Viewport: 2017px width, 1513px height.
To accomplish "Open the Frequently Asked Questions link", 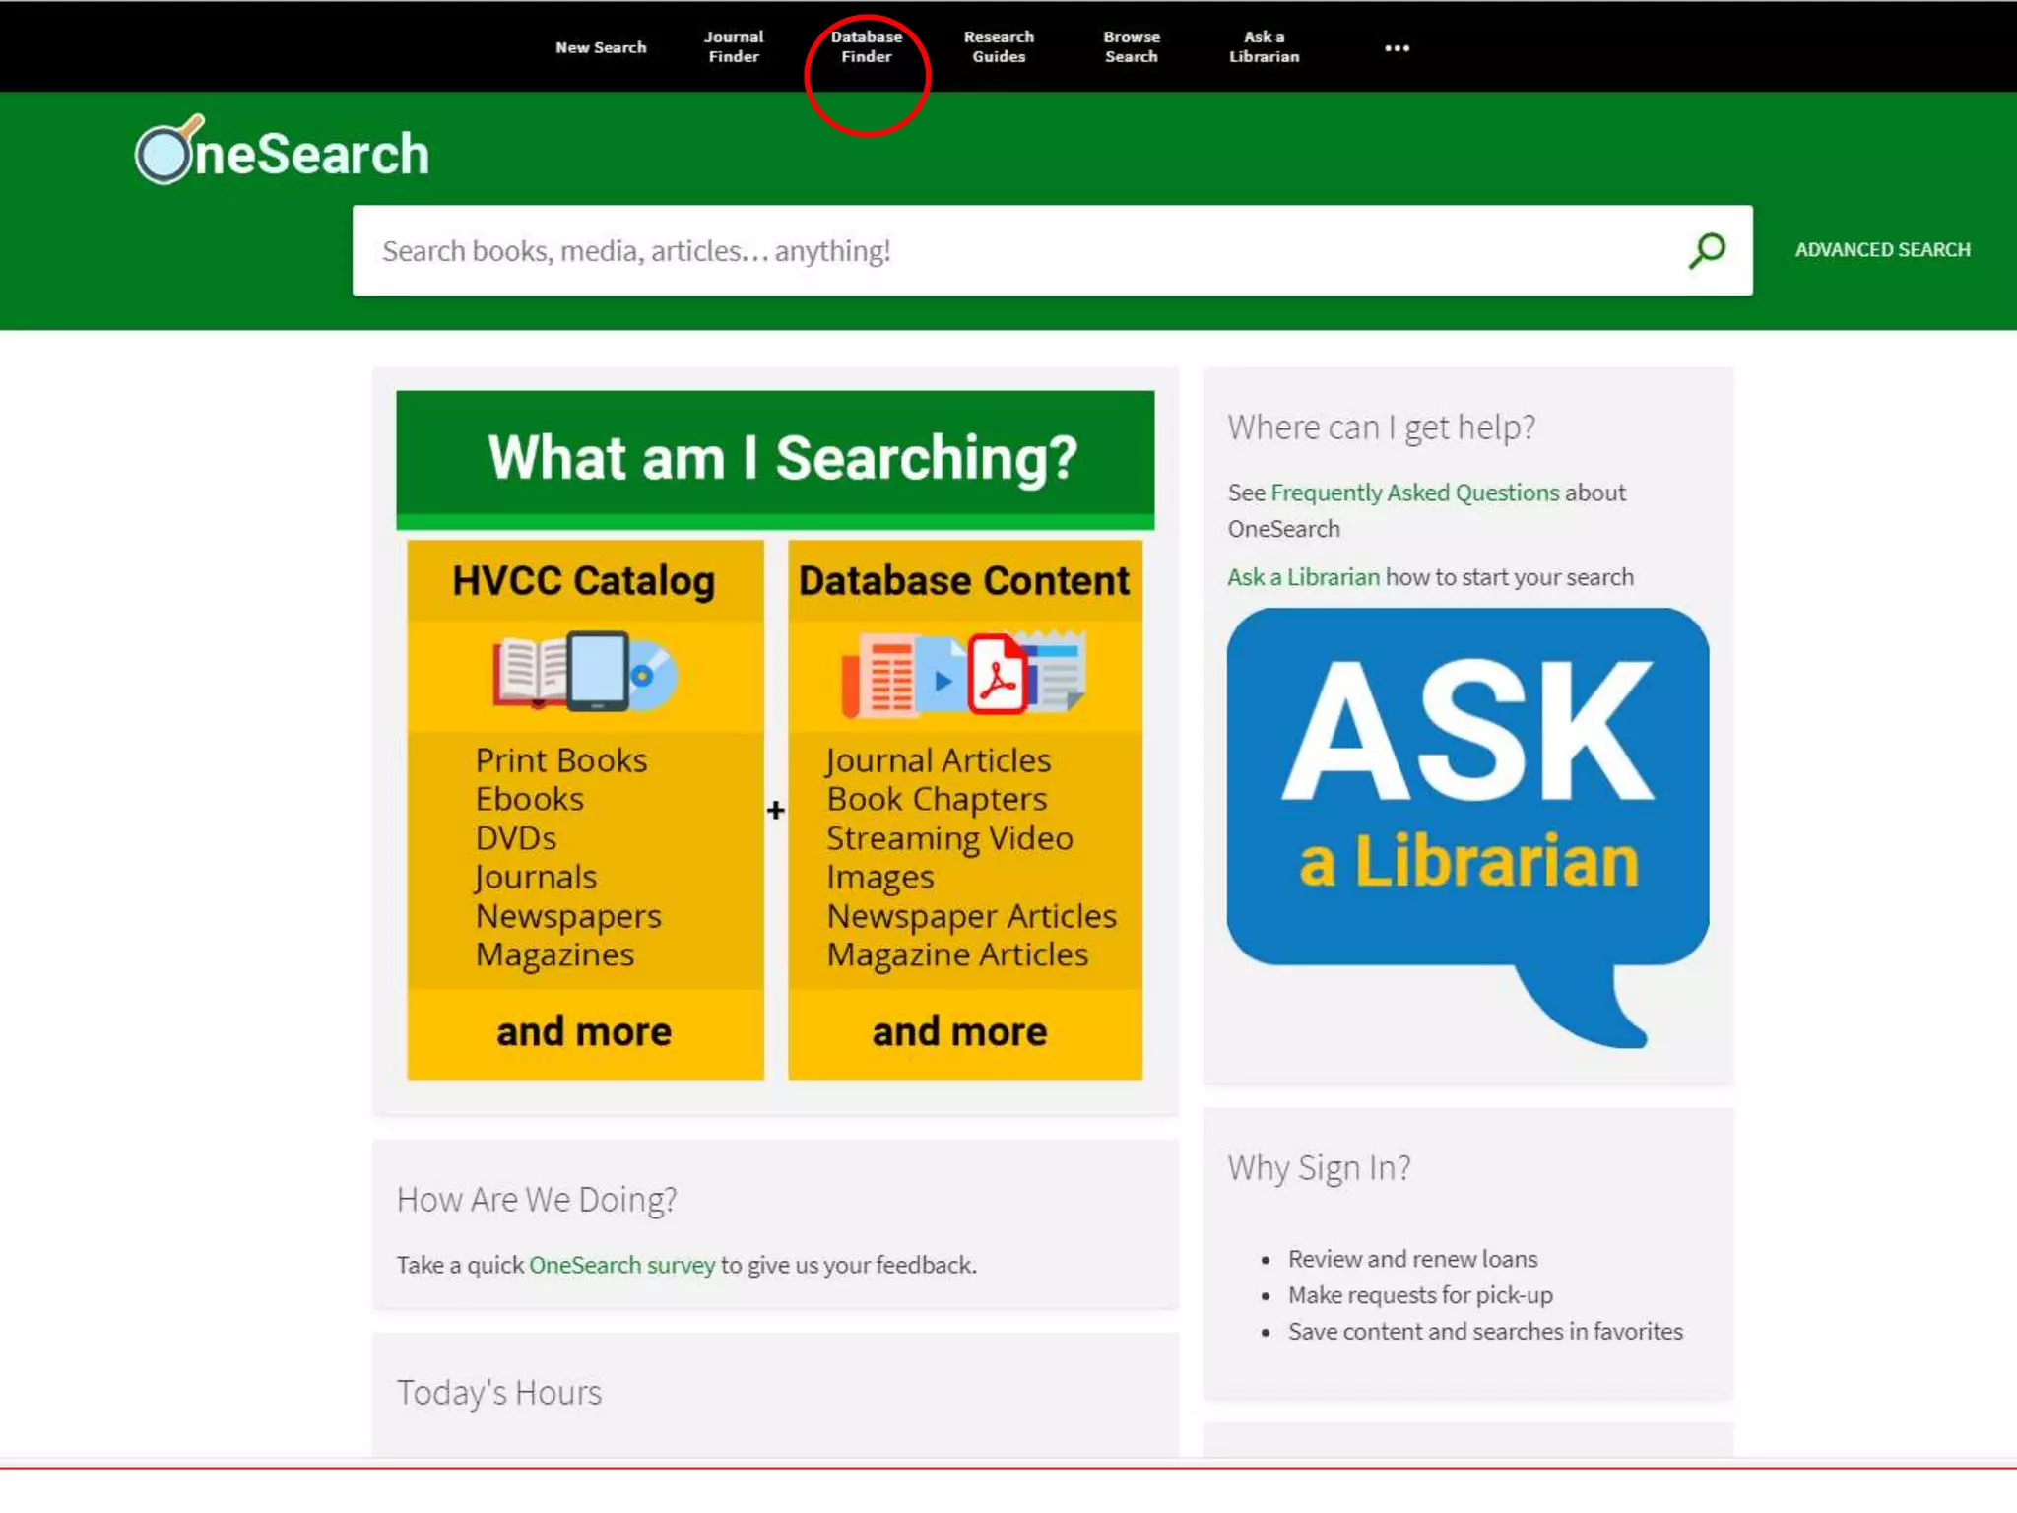I will (x=1414, y=493).
